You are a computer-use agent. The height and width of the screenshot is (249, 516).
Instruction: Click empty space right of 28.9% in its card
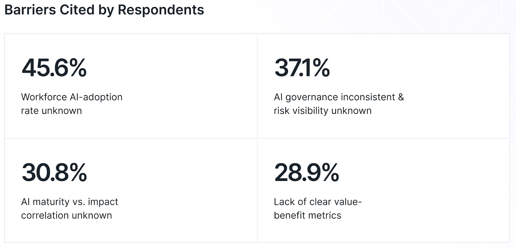(419, 173)
